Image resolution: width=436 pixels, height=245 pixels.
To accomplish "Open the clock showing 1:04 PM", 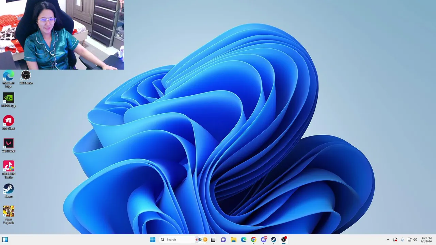I will (x=426, y=240).
